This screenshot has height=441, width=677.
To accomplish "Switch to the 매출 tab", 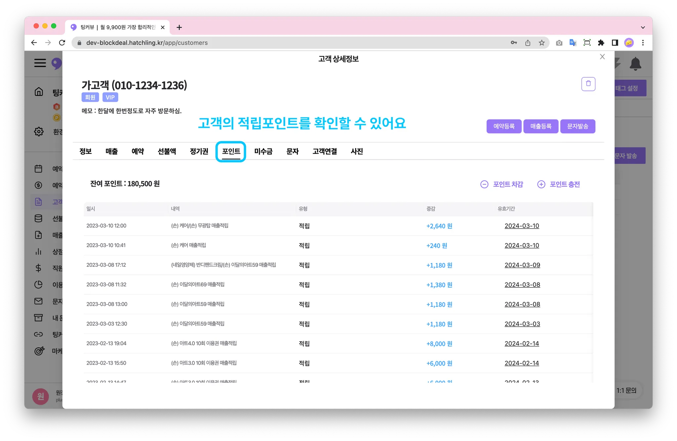I will [111, 151].
